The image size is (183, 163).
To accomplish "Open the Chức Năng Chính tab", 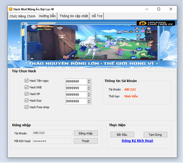I will (x=22, y=16).
